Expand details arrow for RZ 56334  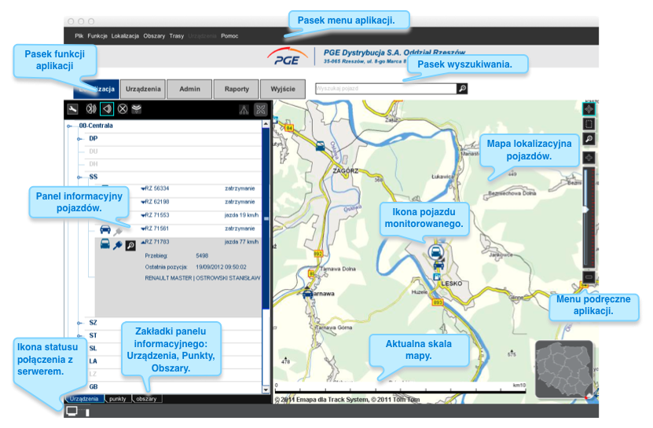coord(143,189)
